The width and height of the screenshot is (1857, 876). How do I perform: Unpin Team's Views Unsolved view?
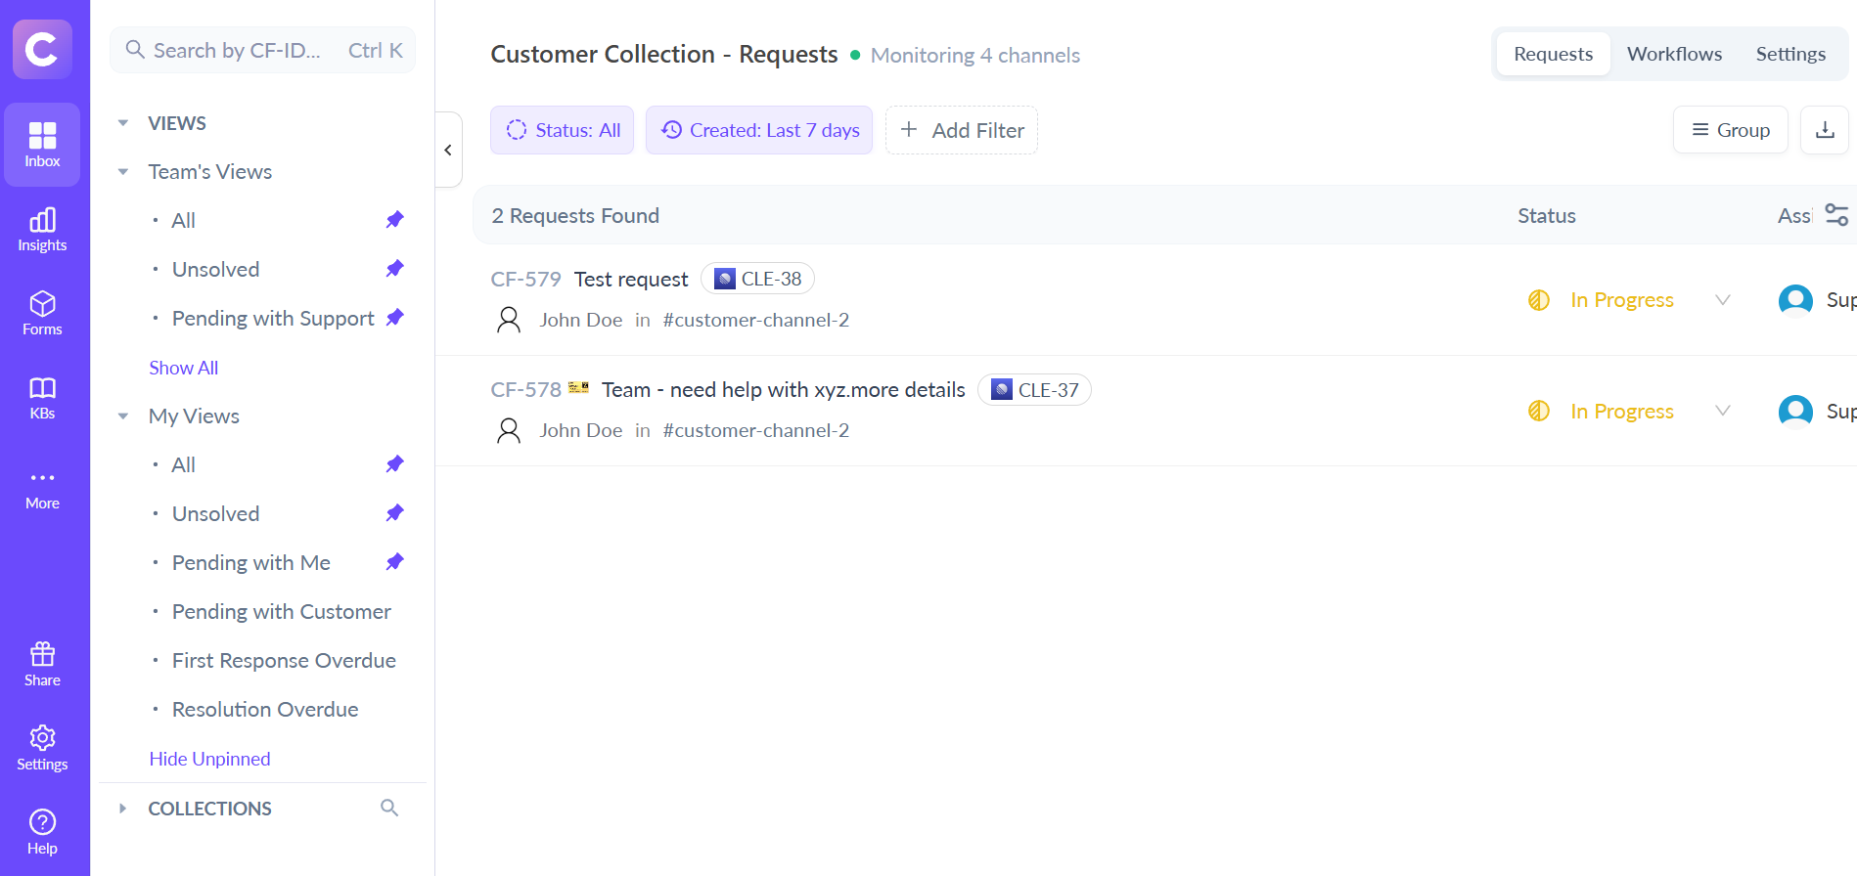[x=395, y=269]
